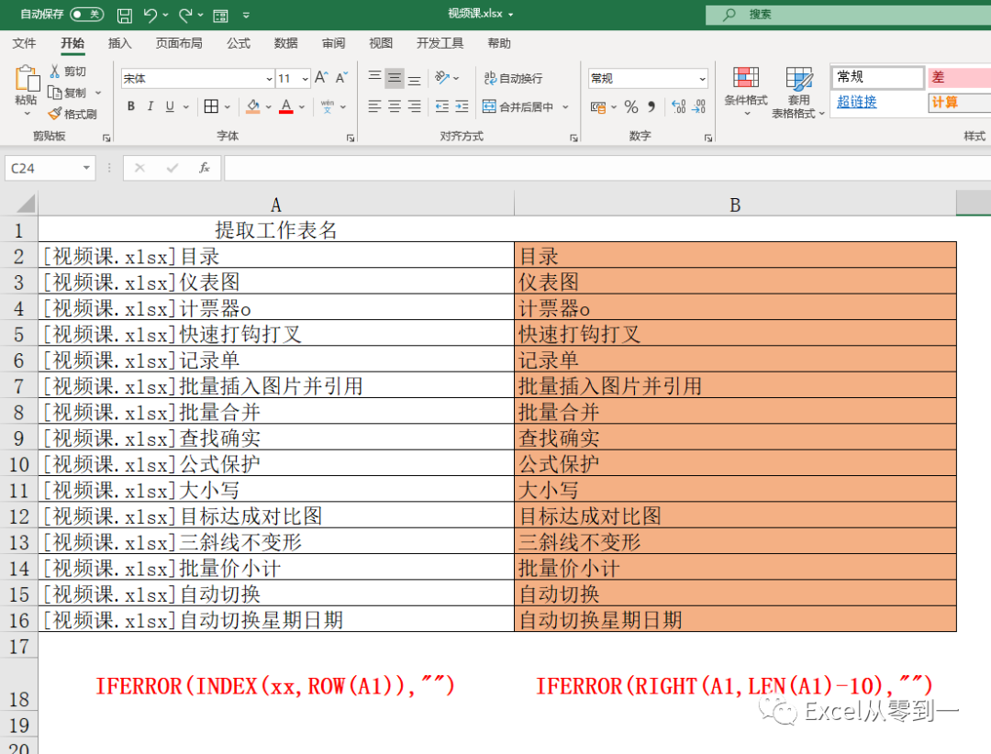The height and width of the screenshot is (754, 991).
Task: Click the Undo icon
Action: (150, 16)
